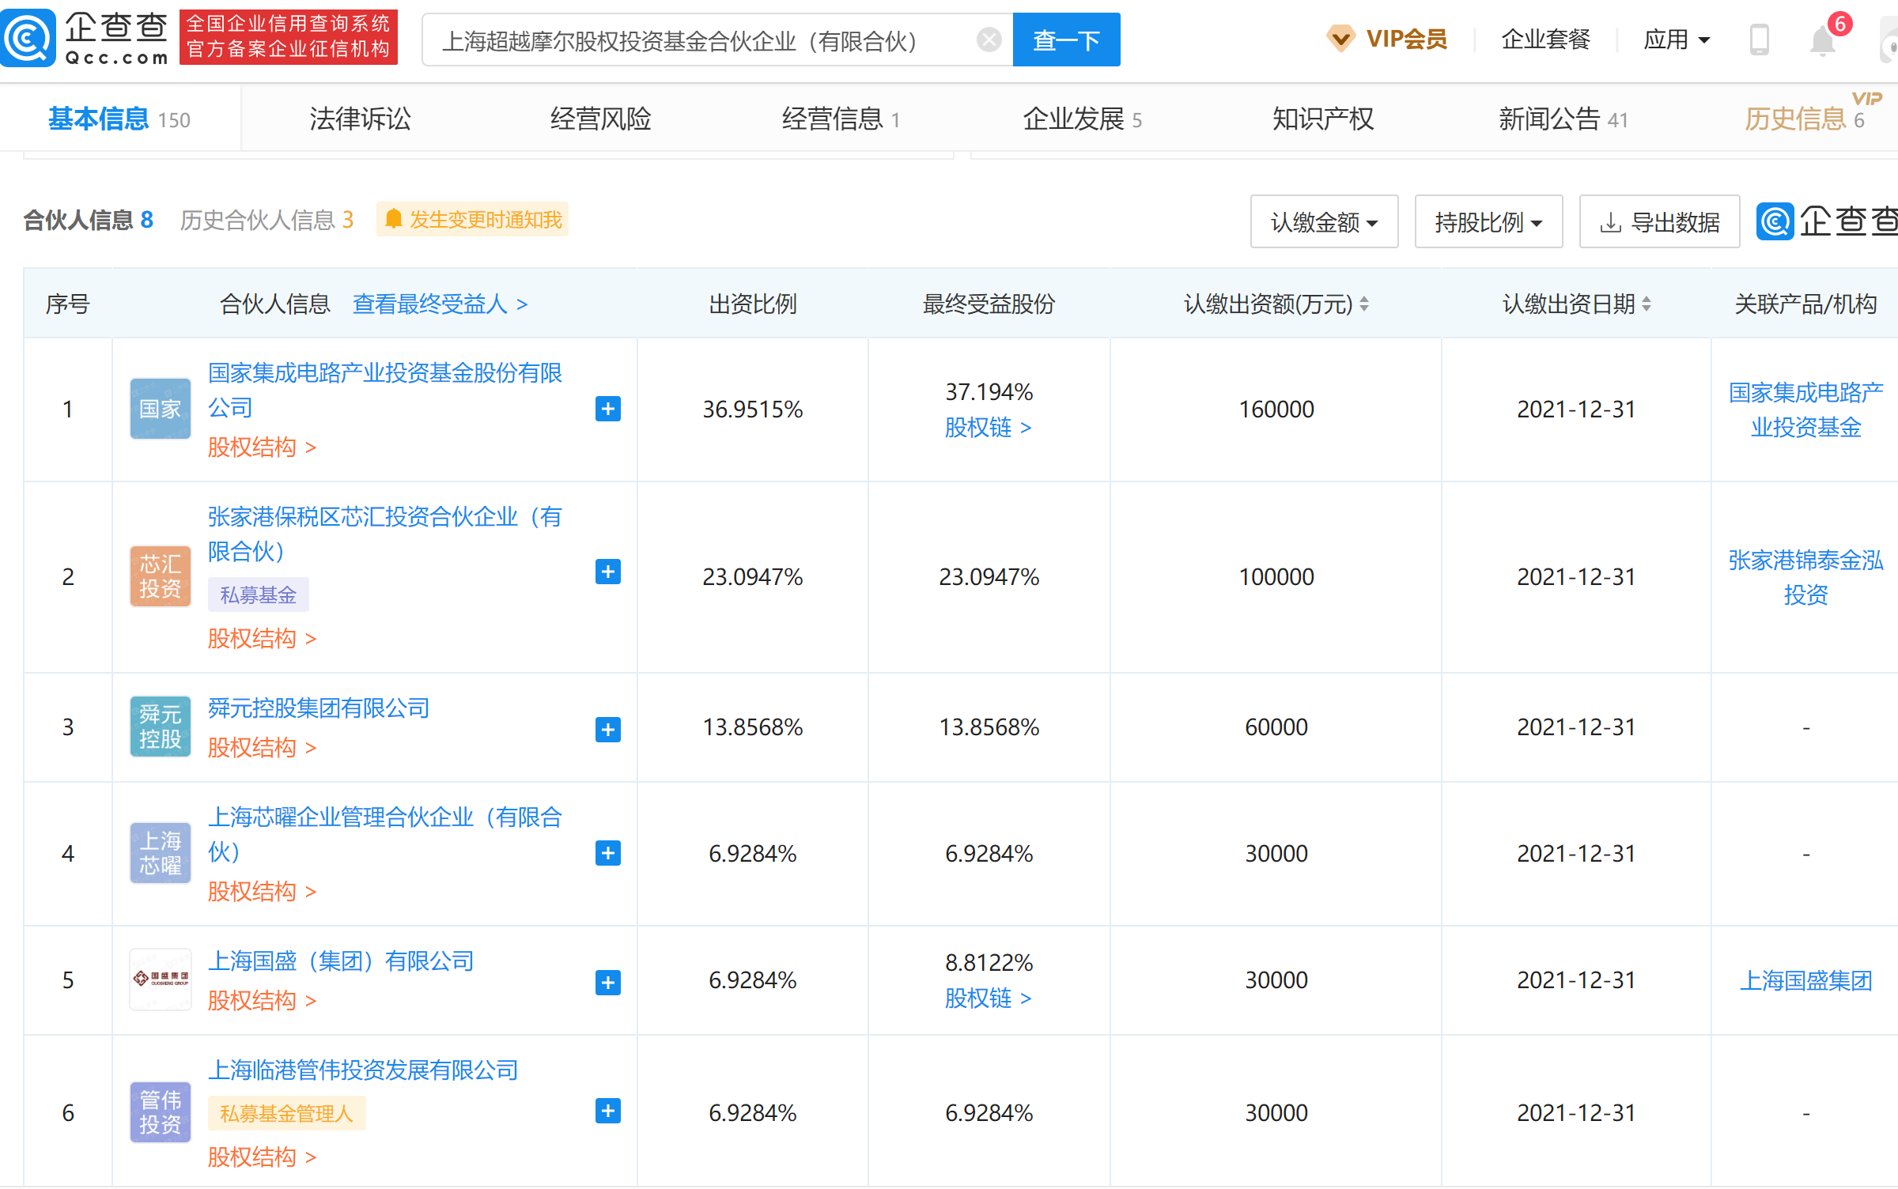Select the 160000 认缴出资额 cell
Viewport: 1898px width, 1189px height.
tap(1276, 410)
